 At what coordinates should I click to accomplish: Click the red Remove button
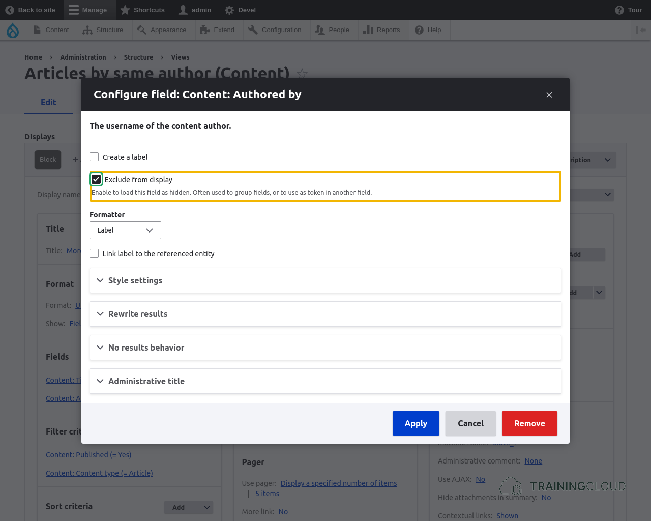tap(529, 423)
